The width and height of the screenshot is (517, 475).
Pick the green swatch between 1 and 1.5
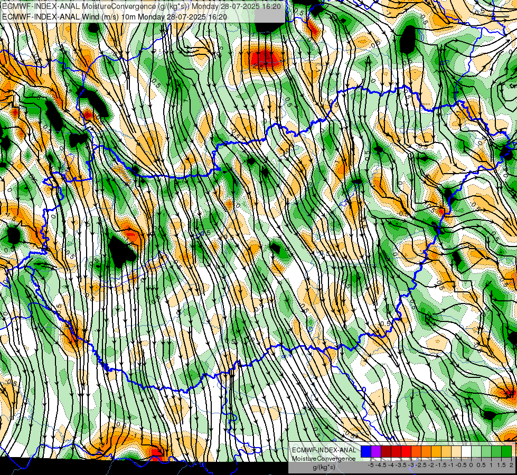click(x=496, y=452)
